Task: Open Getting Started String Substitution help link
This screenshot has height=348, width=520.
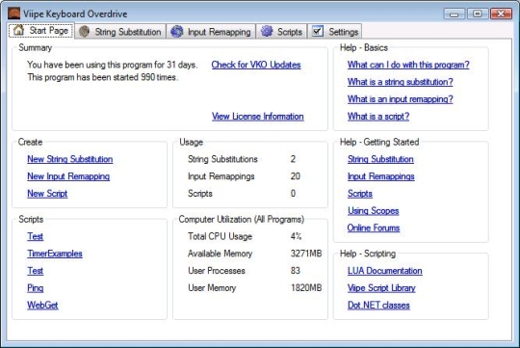Action: (x=380, y=159)
